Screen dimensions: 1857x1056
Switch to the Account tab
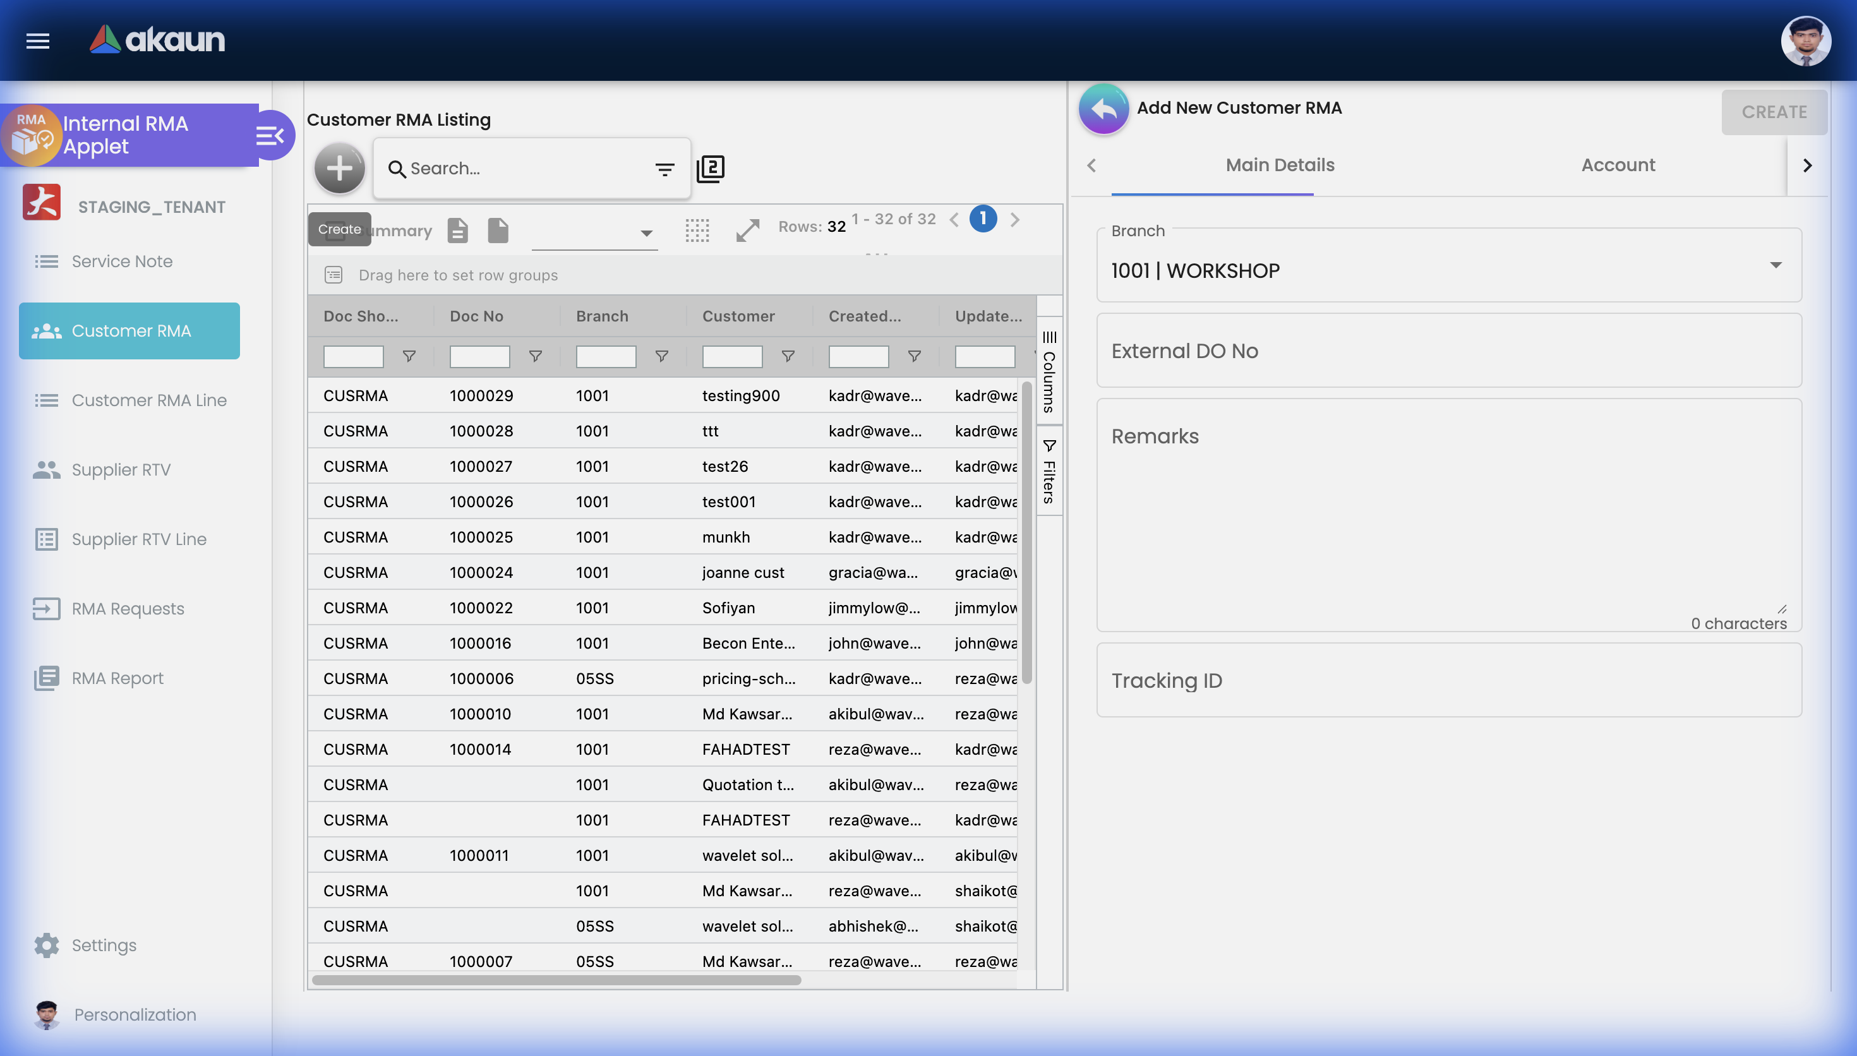[x=1618, y=165]
